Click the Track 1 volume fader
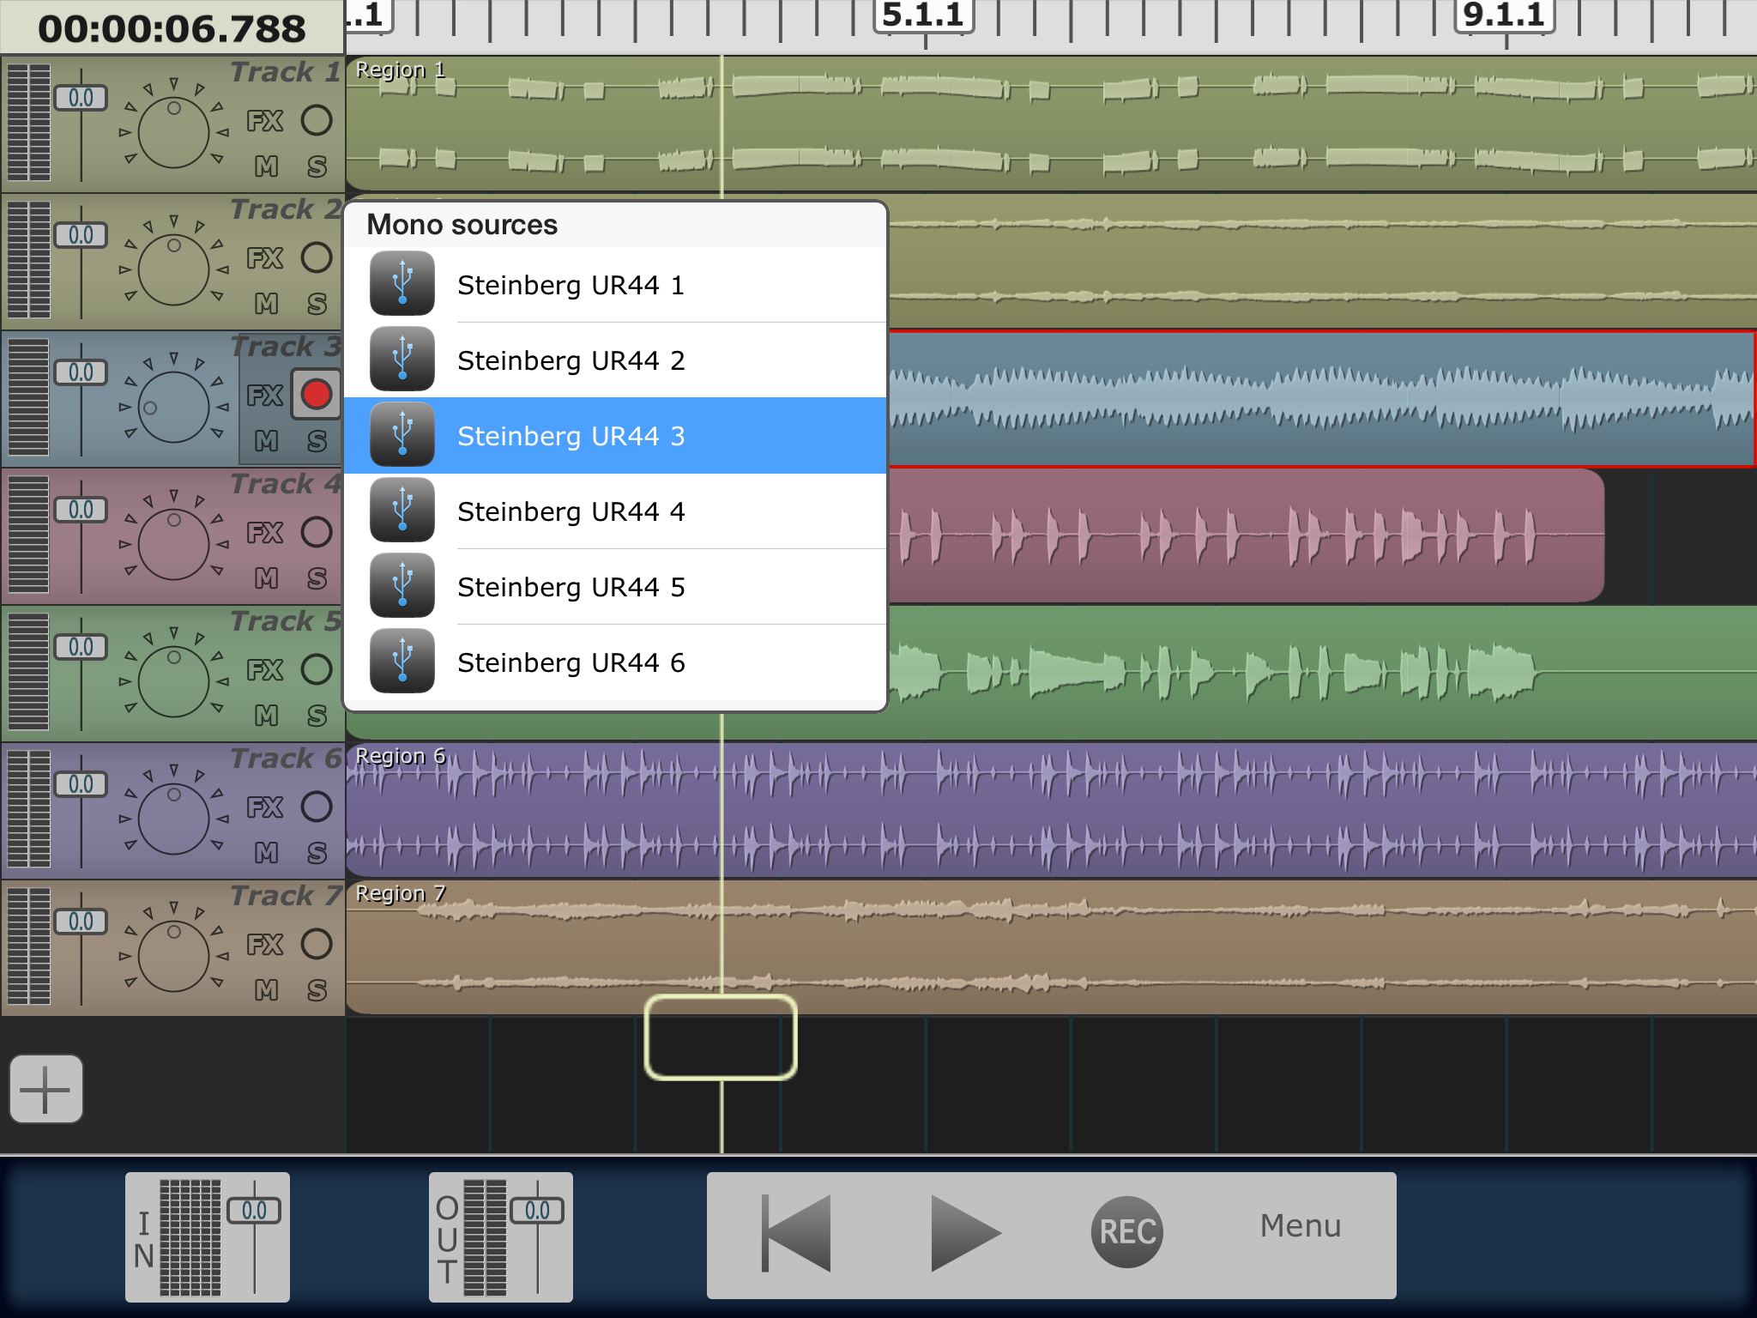This screenshot has width=1757, height=1318. 82,98
